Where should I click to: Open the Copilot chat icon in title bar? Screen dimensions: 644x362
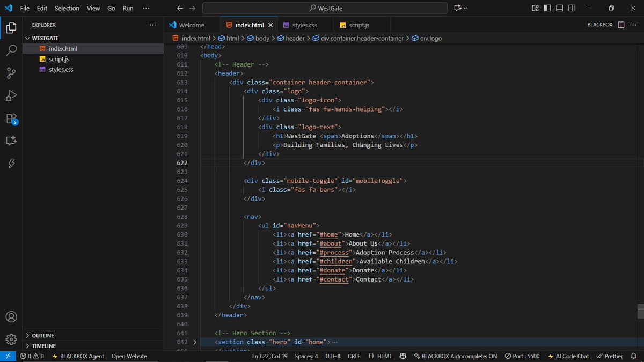pyautogui.click(x=457, y=8)
